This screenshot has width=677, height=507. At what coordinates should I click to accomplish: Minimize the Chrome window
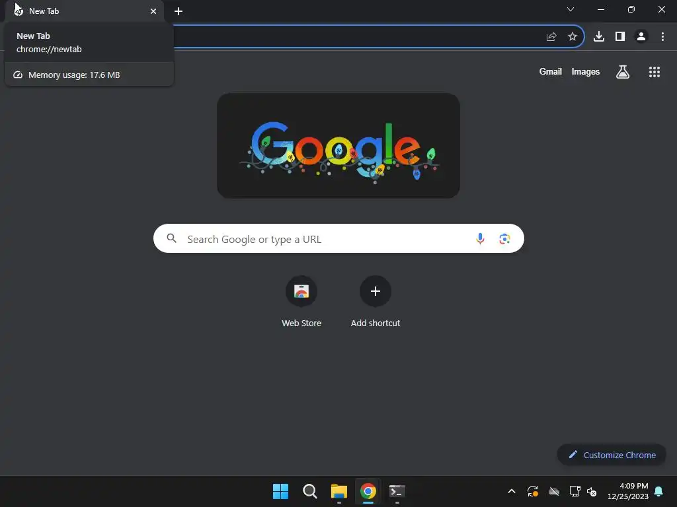point(600,9)
